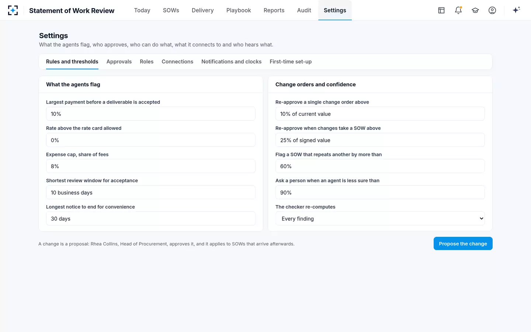Edit the Expense cap share of fees field

(x=150, y=166)
